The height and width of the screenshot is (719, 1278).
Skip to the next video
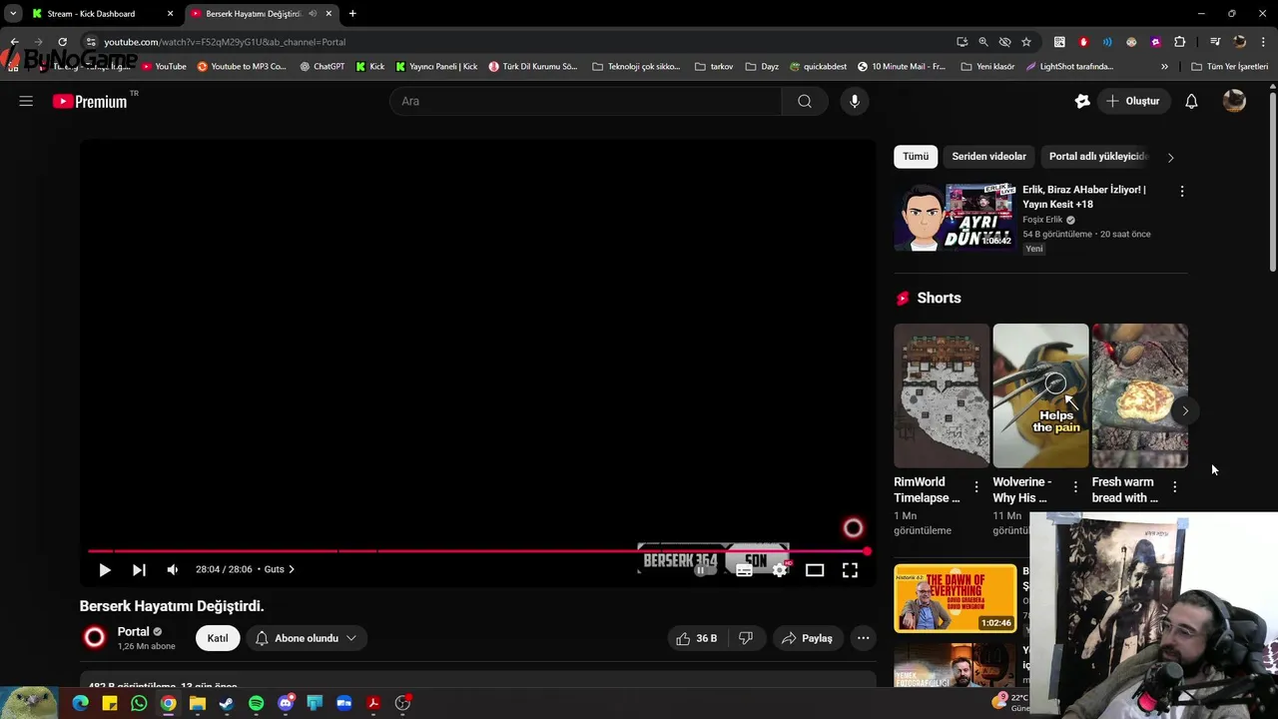tap(139, 570)
